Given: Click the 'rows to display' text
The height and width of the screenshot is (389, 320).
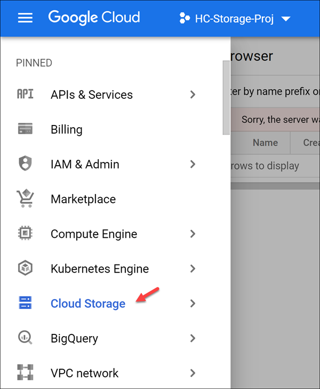Looking at the screenshot, I should click(x=265, y=166).
